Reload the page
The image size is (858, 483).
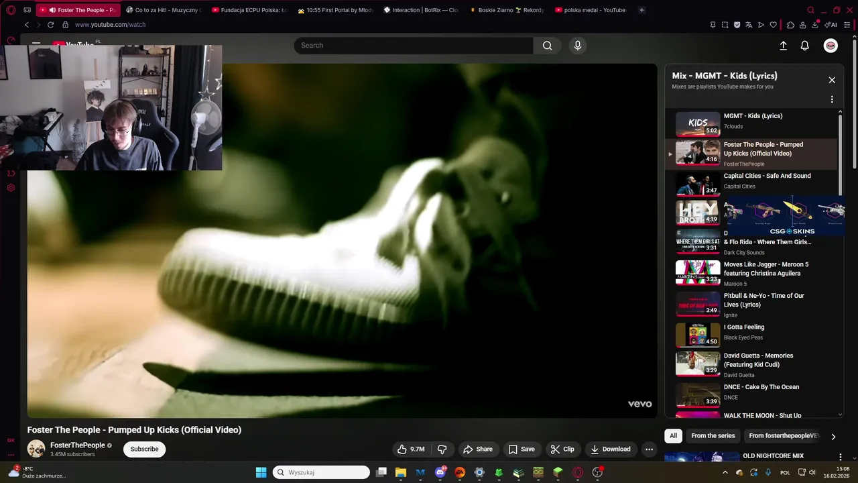[x=50, y=25]
